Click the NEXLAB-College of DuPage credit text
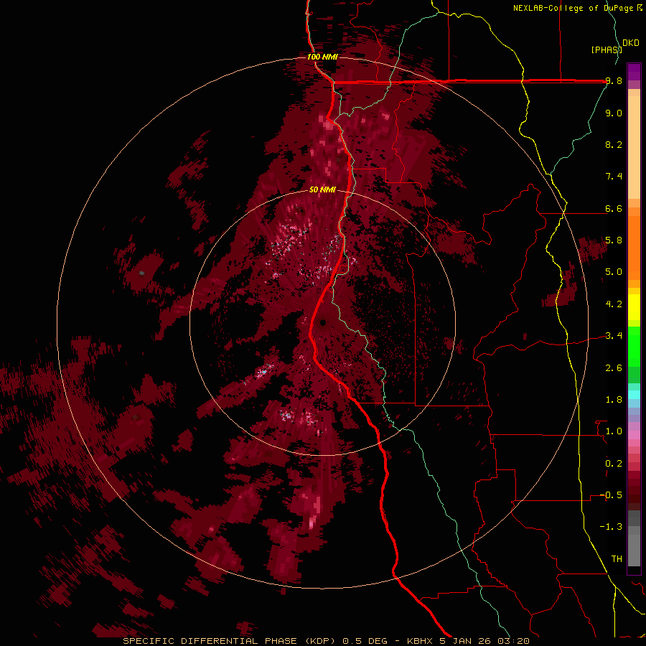 (573, 8)
